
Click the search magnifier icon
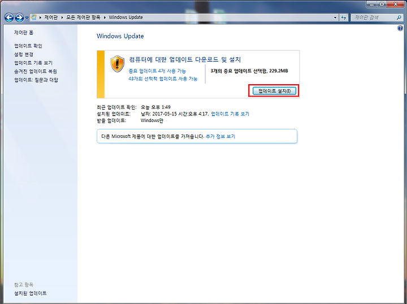click(x=399, y=18)
